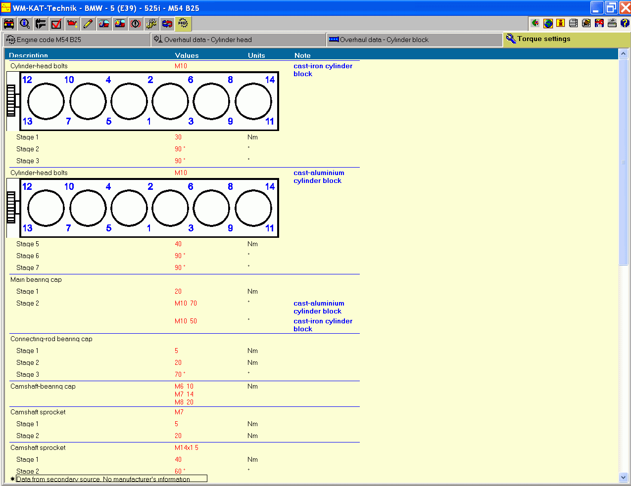This screenshot has width=631, height=486.
Task: Click the 'Camshaft sprocket' label with value M14x1 5
Action: pos(38,448)
